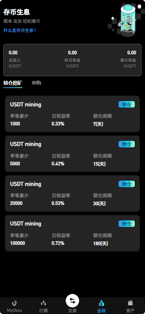Image resolution: width=145 pixels, height=314 pixels.
Task: Select the 锁仓挖矿 tab
Action: (x=13, y=83)
